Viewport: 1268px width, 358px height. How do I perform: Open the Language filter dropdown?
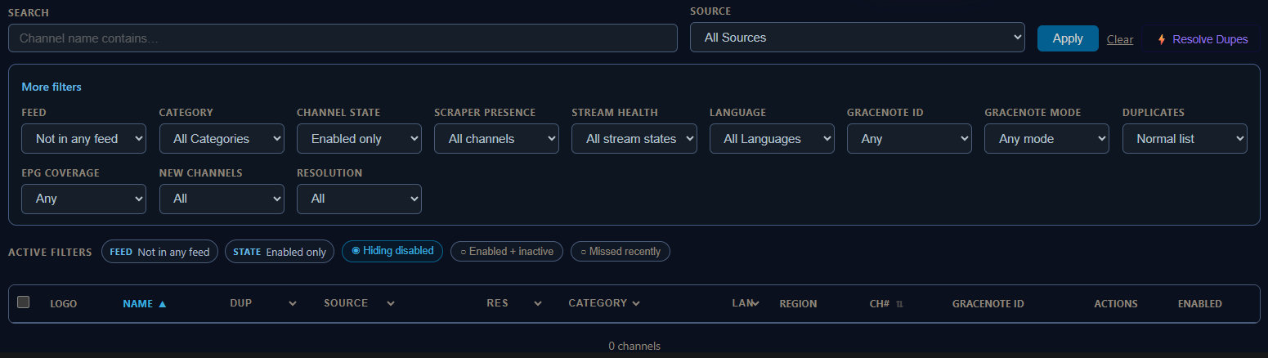(772, 139)
